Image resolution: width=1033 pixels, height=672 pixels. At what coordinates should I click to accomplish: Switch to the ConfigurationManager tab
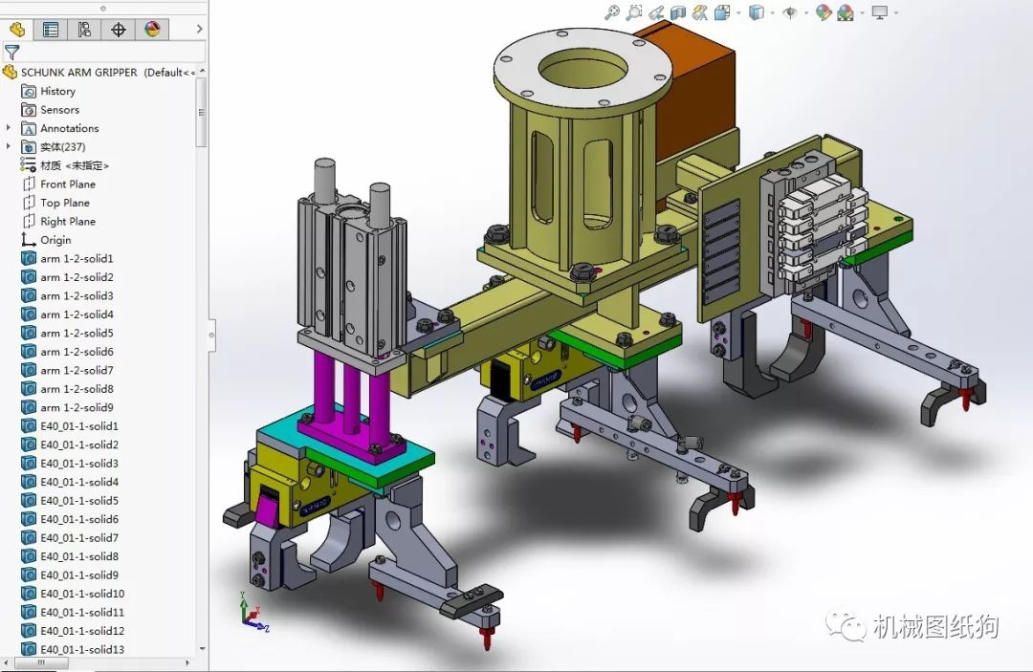click(84, 30)
